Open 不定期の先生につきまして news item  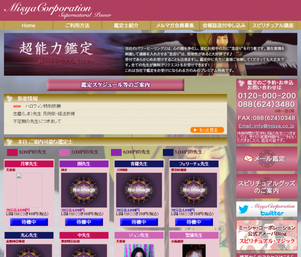37,122
